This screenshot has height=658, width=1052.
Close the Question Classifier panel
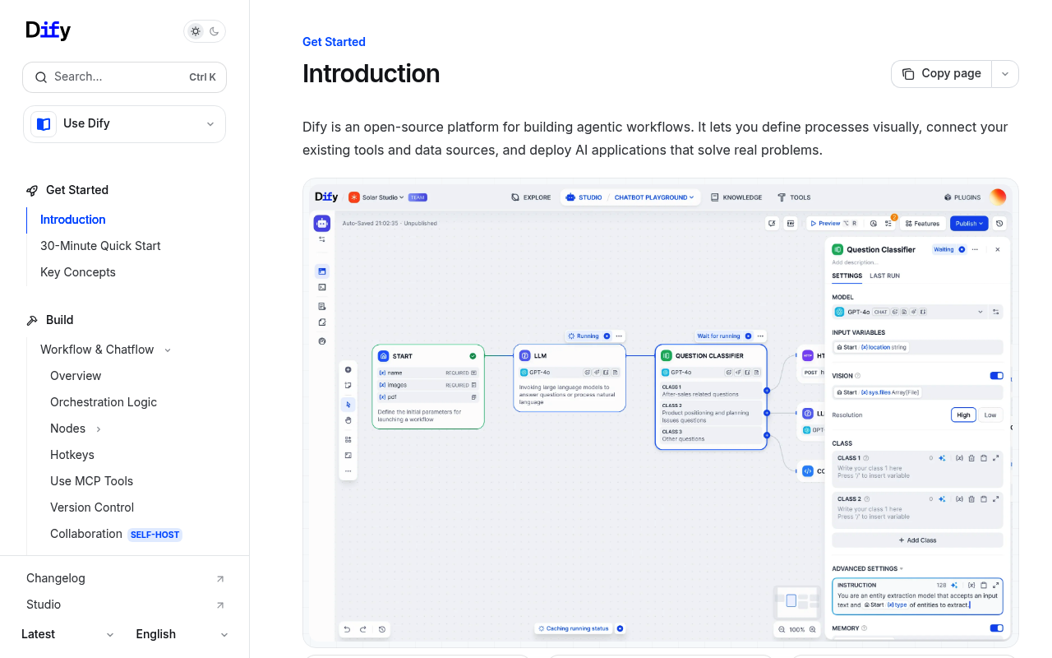click(x=998, y=249)
